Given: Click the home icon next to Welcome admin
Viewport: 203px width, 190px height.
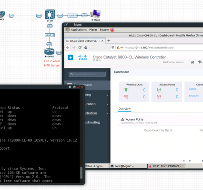Looking at the screenshot, I should point(193,62).
